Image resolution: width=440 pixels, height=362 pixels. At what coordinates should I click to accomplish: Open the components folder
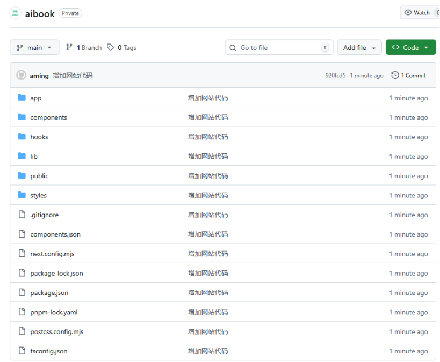pos(48,117)
